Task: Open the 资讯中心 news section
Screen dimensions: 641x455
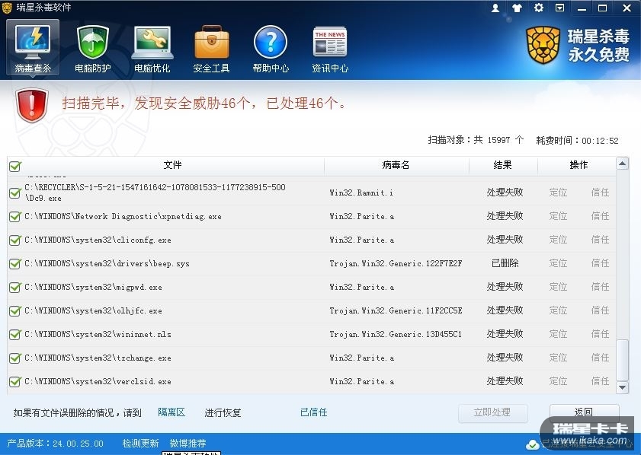Action: pos(330,48)
